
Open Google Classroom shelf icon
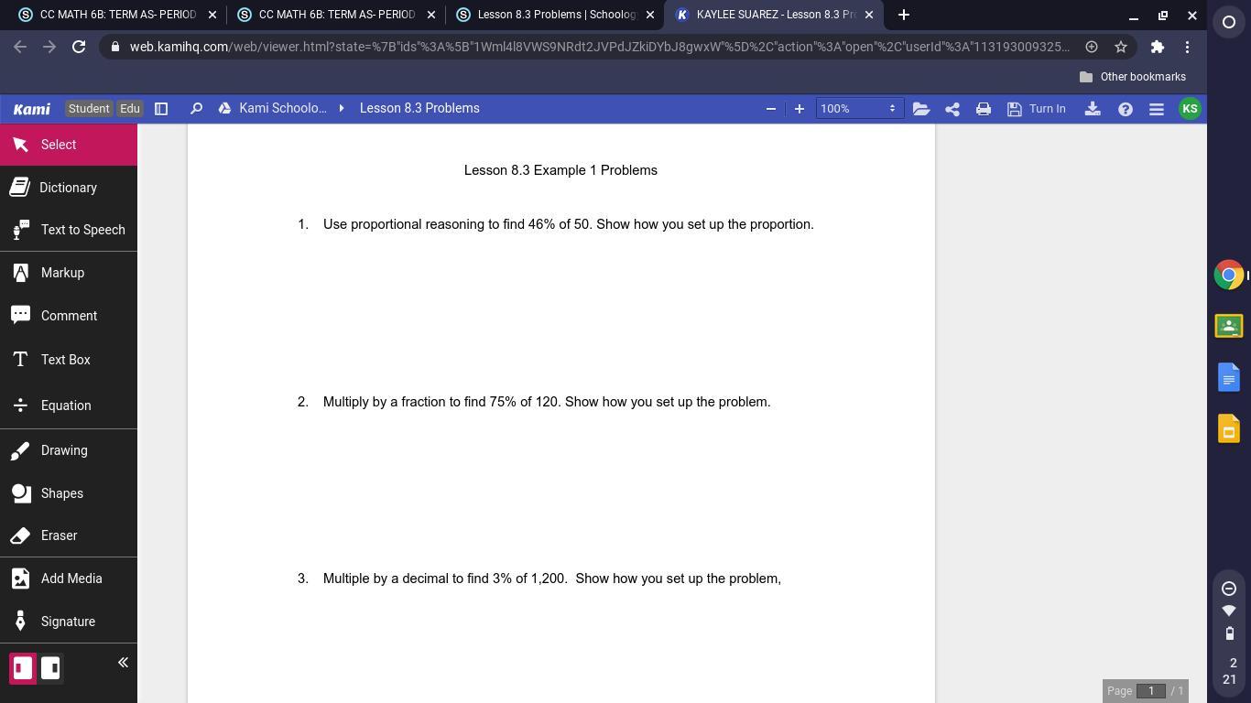(1229, 326)
